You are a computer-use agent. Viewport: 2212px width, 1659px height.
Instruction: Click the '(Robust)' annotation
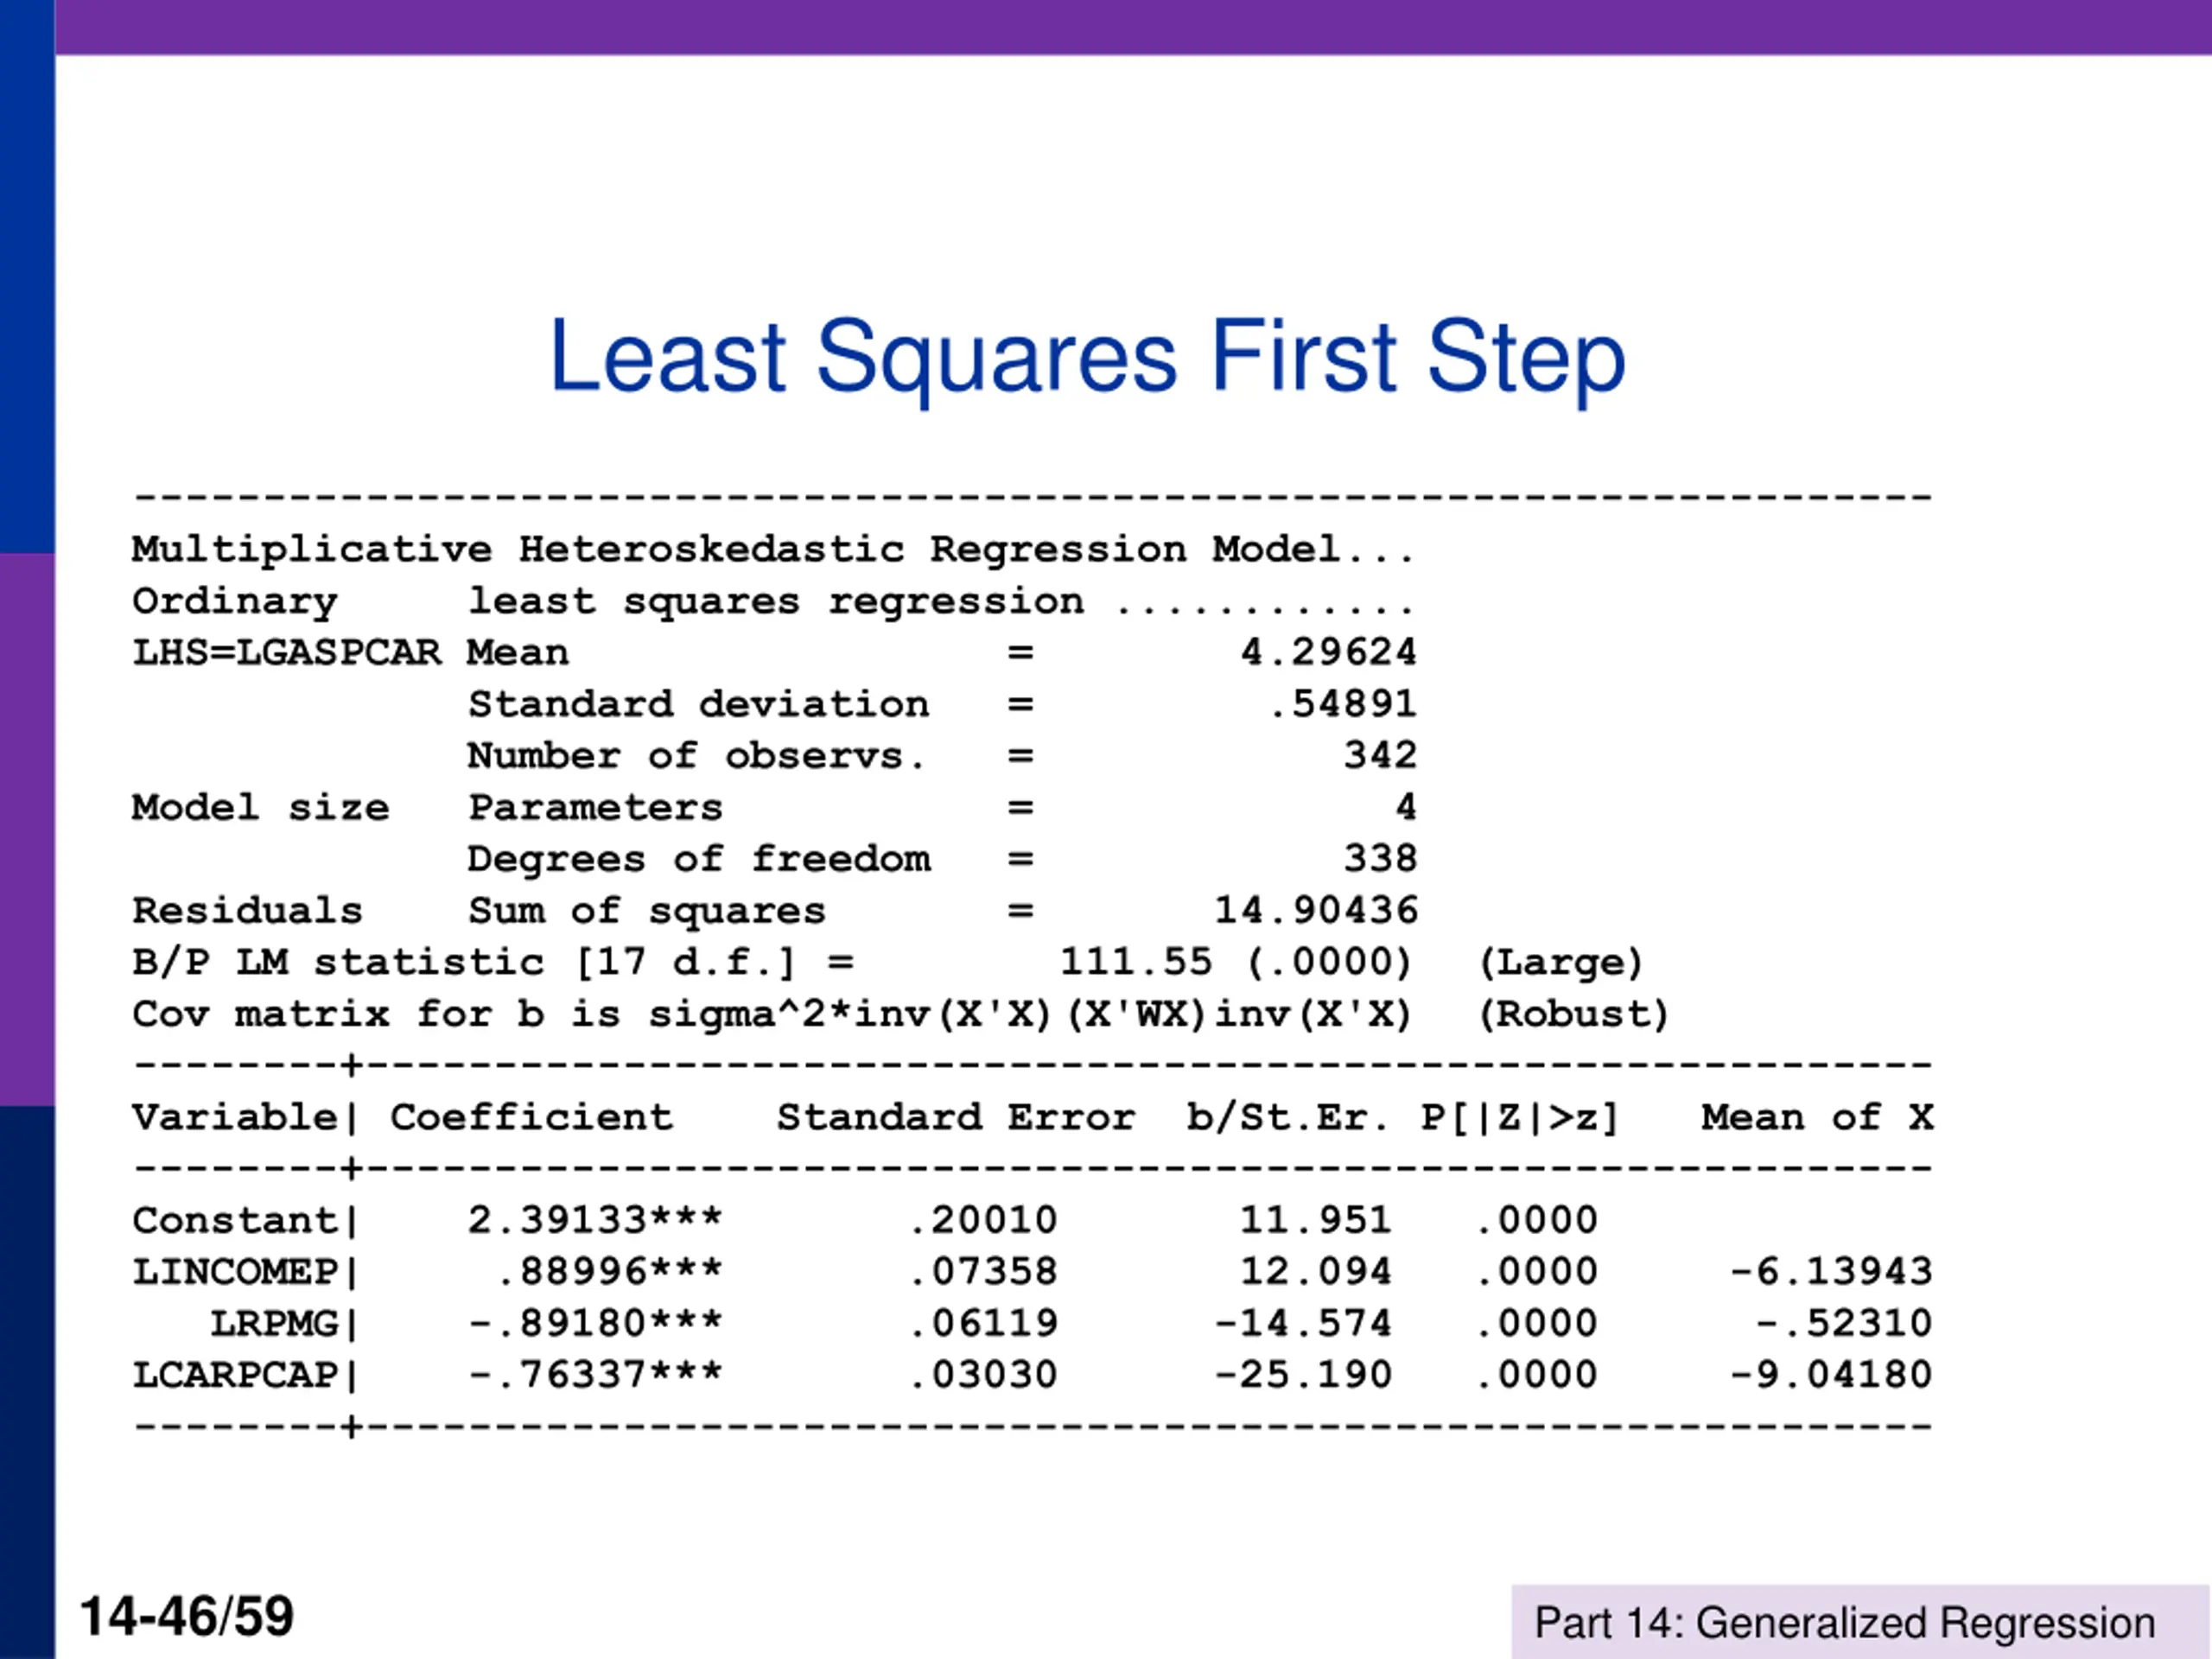[1573, 1015]
